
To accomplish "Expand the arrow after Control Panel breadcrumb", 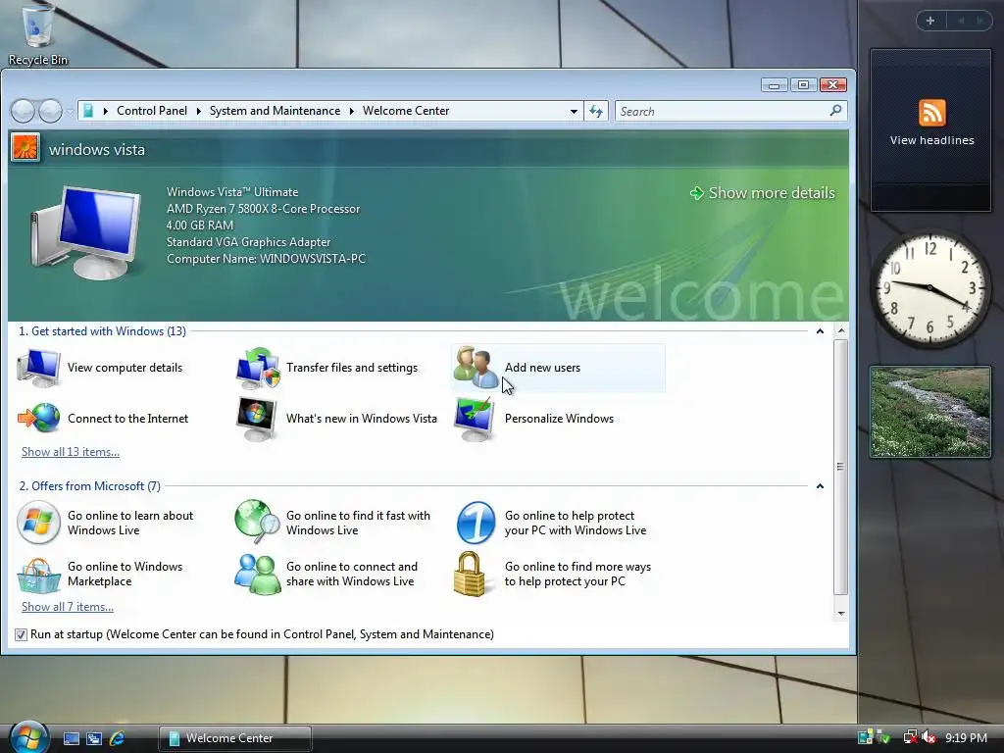I will pyautogui.click(x=198, y=112).
